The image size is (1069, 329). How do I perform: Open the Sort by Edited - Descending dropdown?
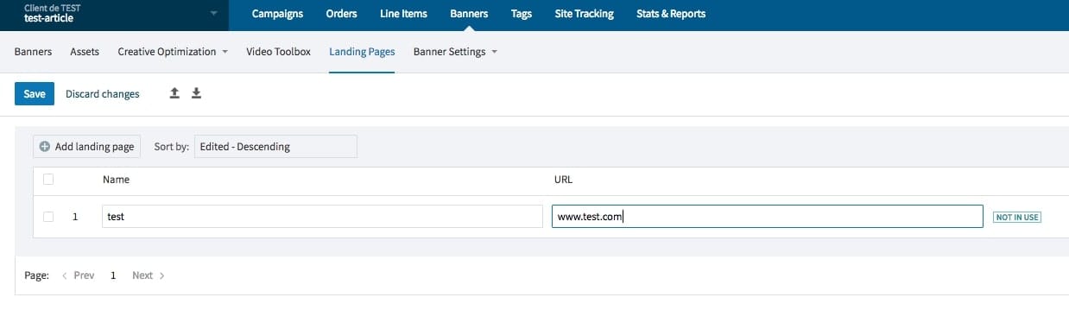point(275,147)
